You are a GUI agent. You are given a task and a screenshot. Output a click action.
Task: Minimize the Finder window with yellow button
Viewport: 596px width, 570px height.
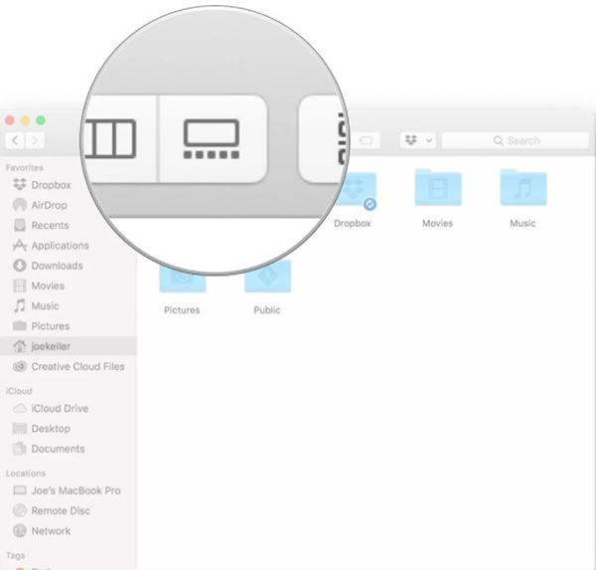click(25, 120)
